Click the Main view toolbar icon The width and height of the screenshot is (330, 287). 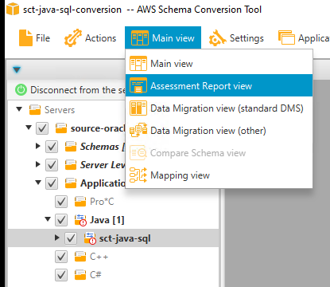click(140, 38)
